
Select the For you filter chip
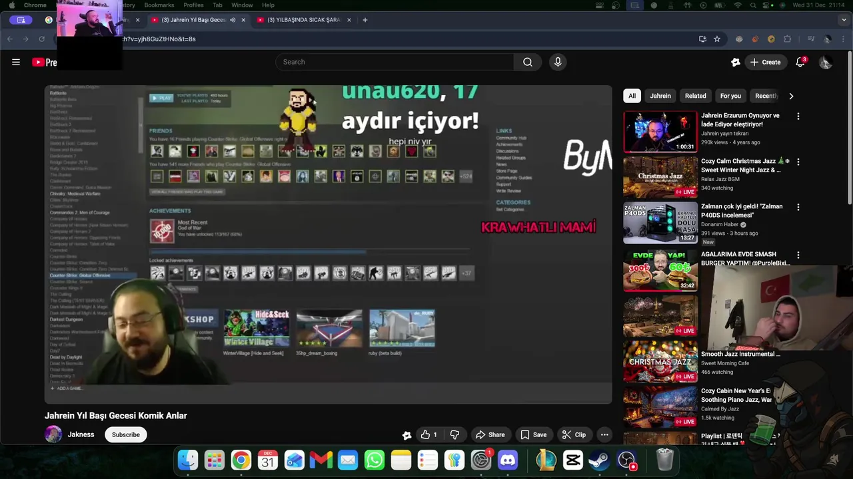[x=730, y=96]
